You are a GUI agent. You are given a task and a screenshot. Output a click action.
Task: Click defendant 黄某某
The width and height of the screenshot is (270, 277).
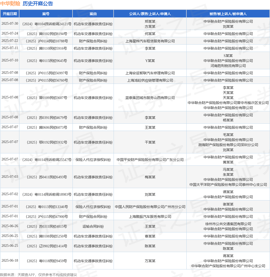point(228,162)
